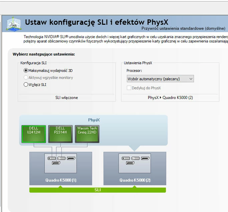Click the SLI włączone status text

(66, 98)
